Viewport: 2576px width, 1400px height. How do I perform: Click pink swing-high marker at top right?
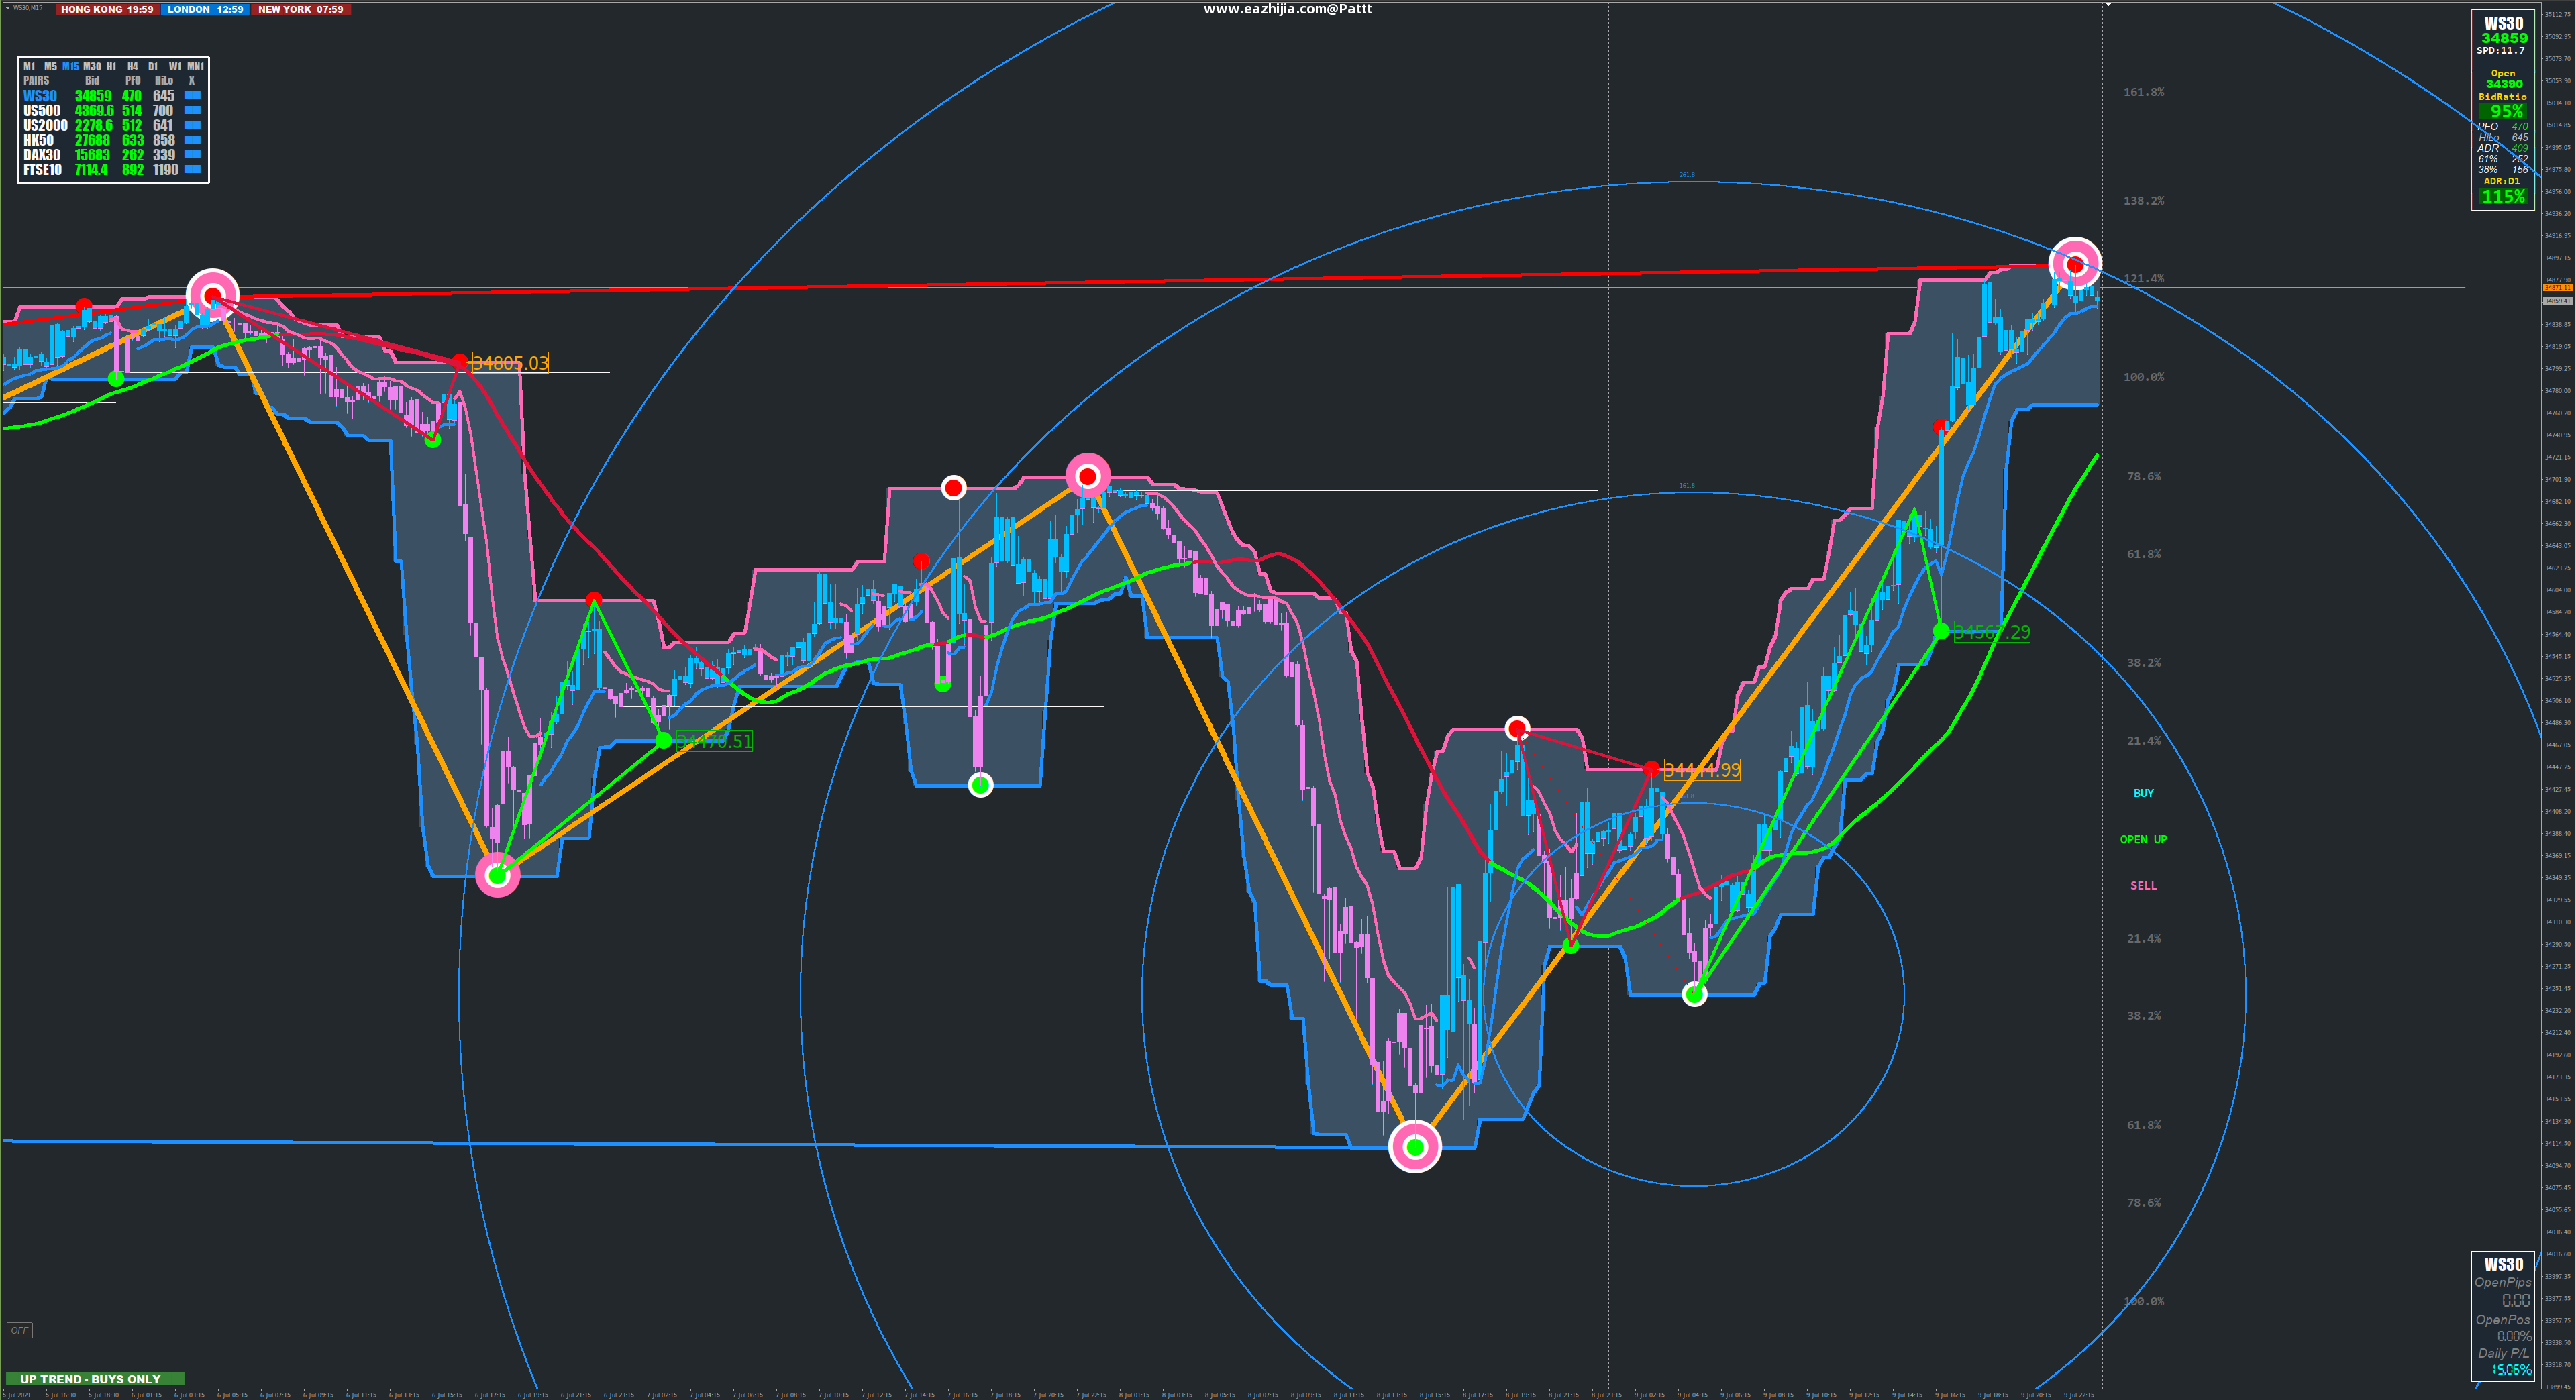[x=2075, y=264]
